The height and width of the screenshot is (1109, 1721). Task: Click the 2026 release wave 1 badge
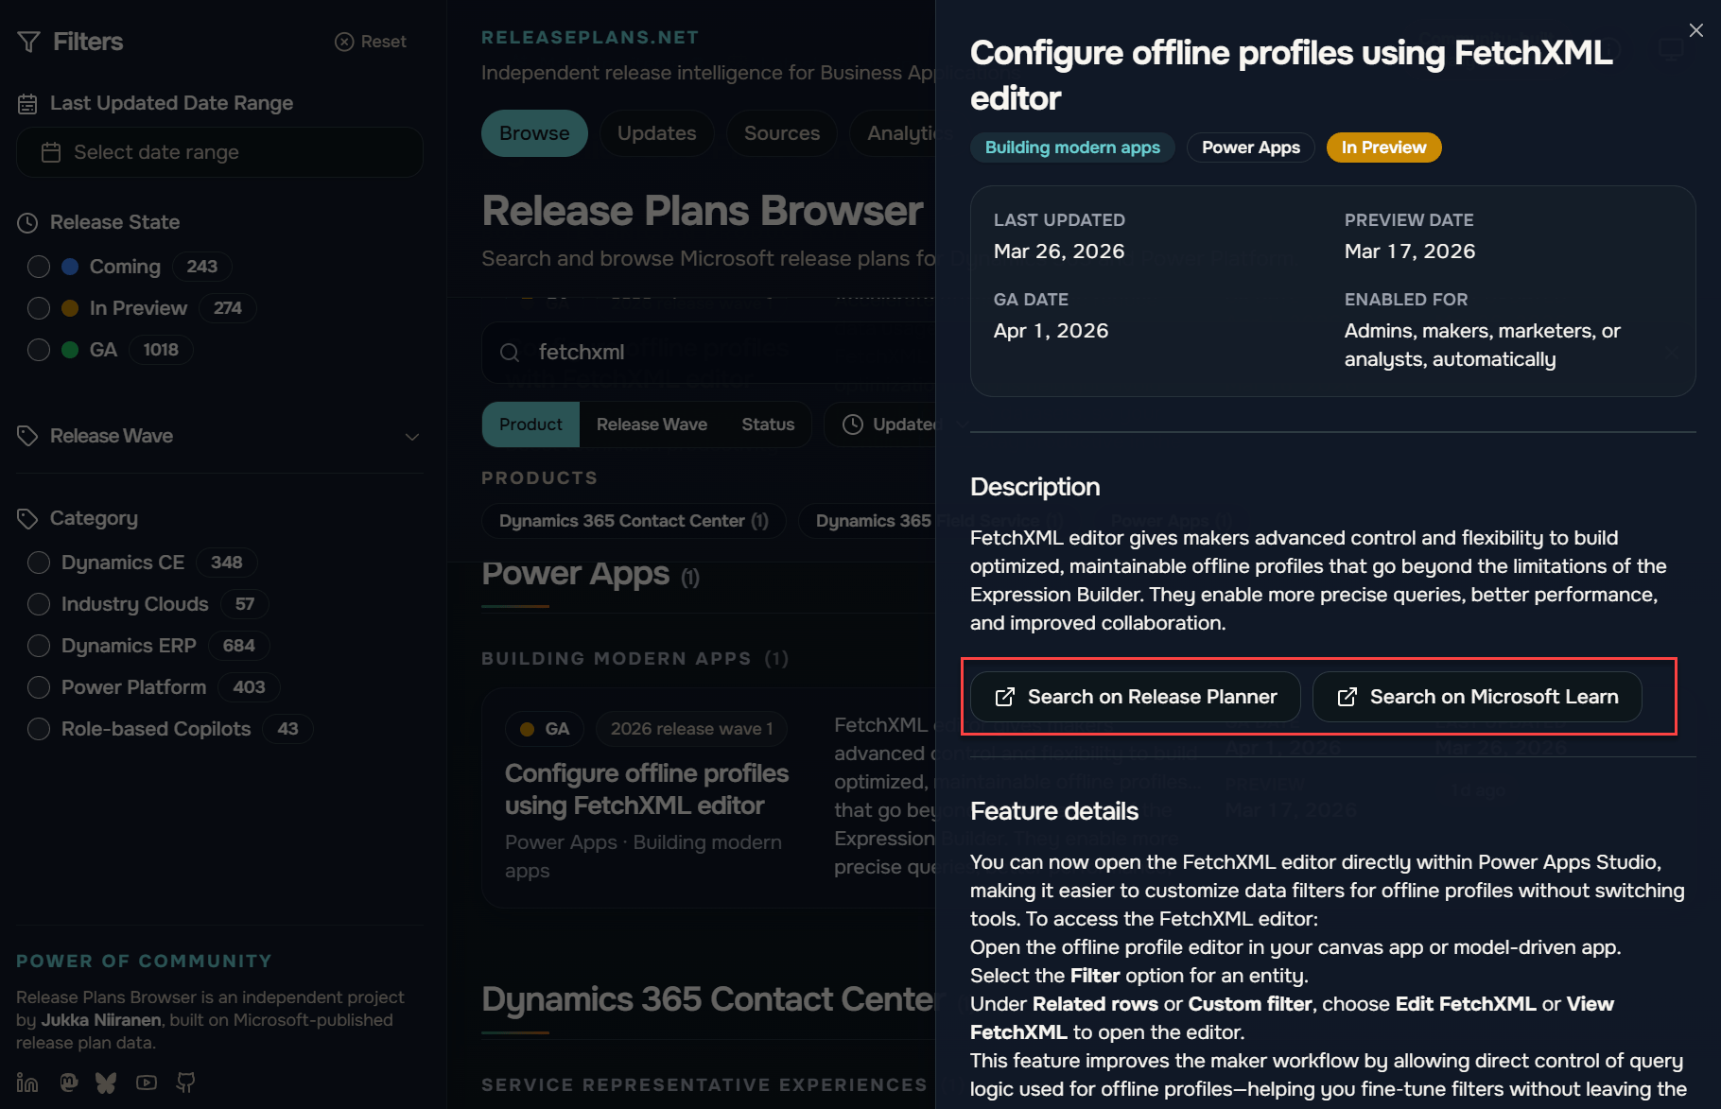click(691, 729)
